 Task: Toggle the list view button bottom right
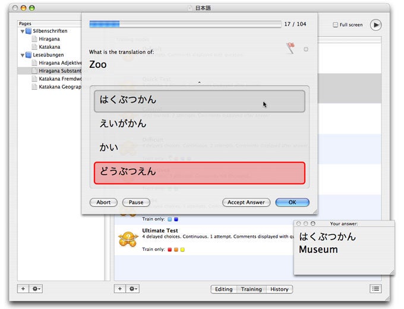tap(375, 289)
